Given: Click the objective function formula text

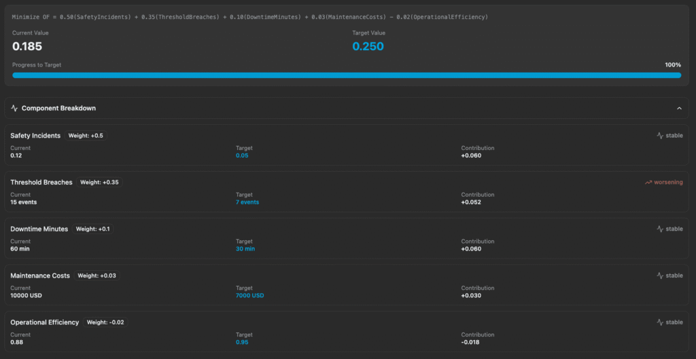Looking at the screenshot, I should pos(249,17).
